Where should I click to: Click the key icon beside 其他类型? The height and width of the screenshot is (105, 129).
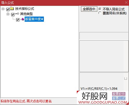coord(17,14)
